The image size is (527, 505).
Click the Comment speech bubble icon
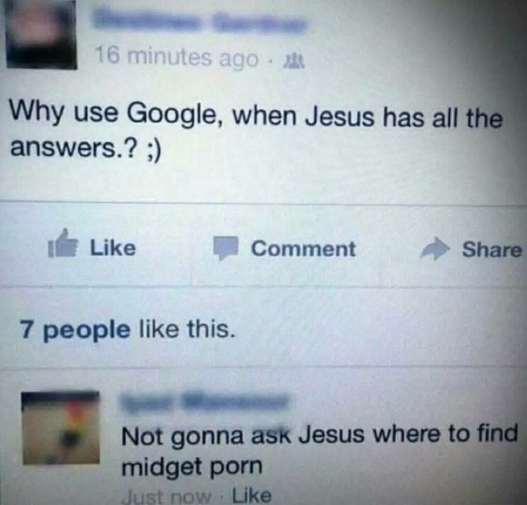226,248
